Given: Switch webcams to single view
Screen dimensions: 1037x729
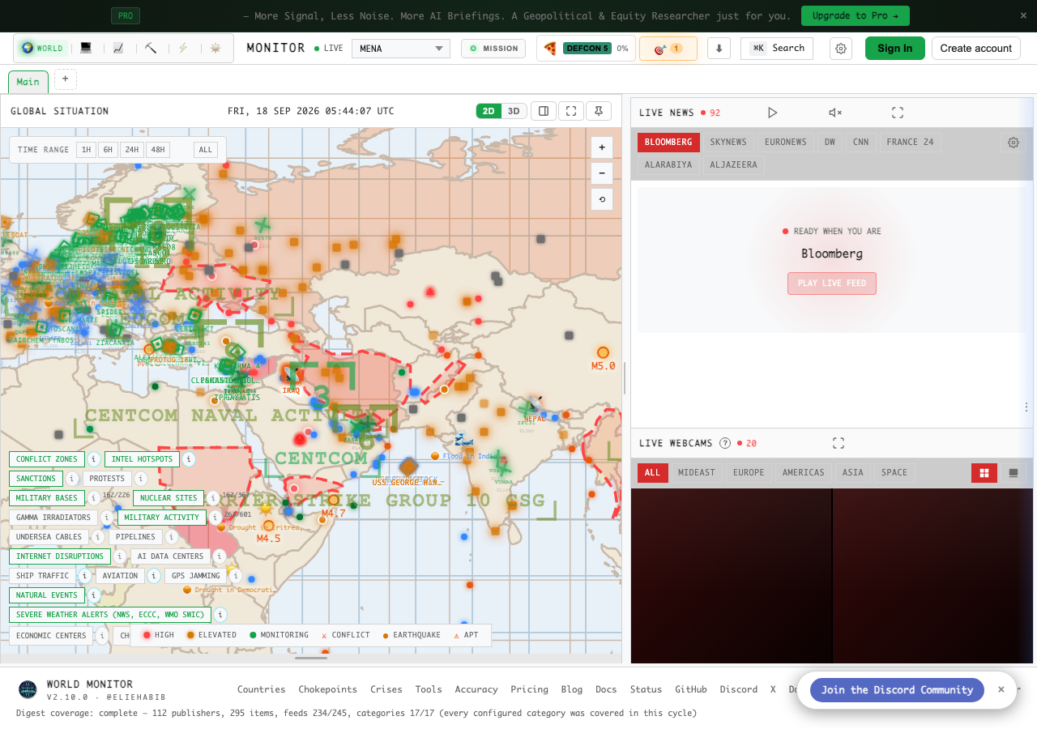Looking at the screenshot, I should (x=1012, y=473).
